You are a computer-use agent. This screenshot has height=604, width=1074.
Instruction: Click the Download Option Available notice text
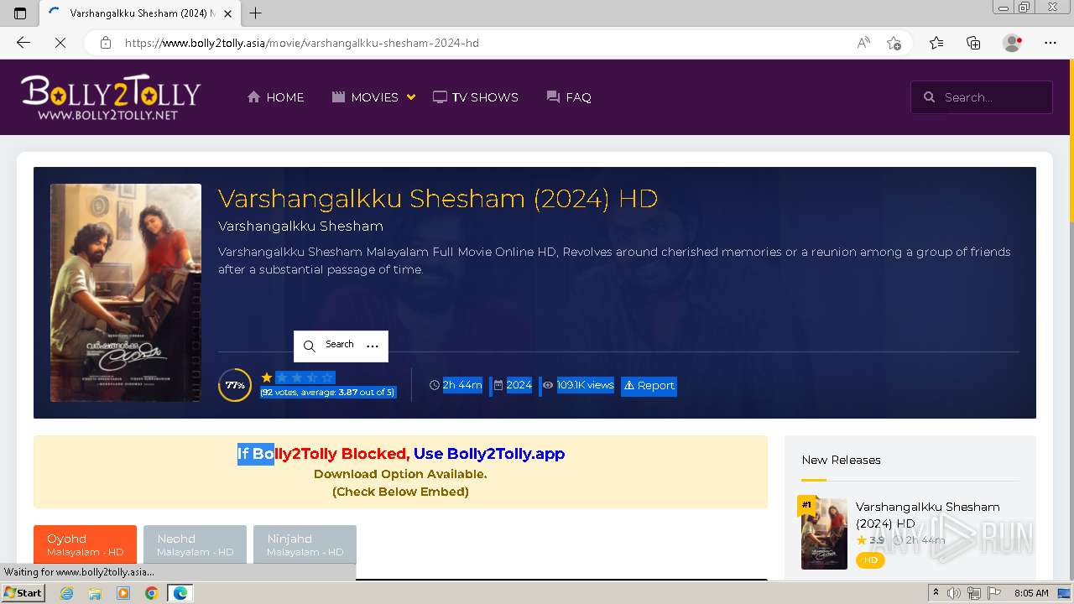[x=400, y=474]
